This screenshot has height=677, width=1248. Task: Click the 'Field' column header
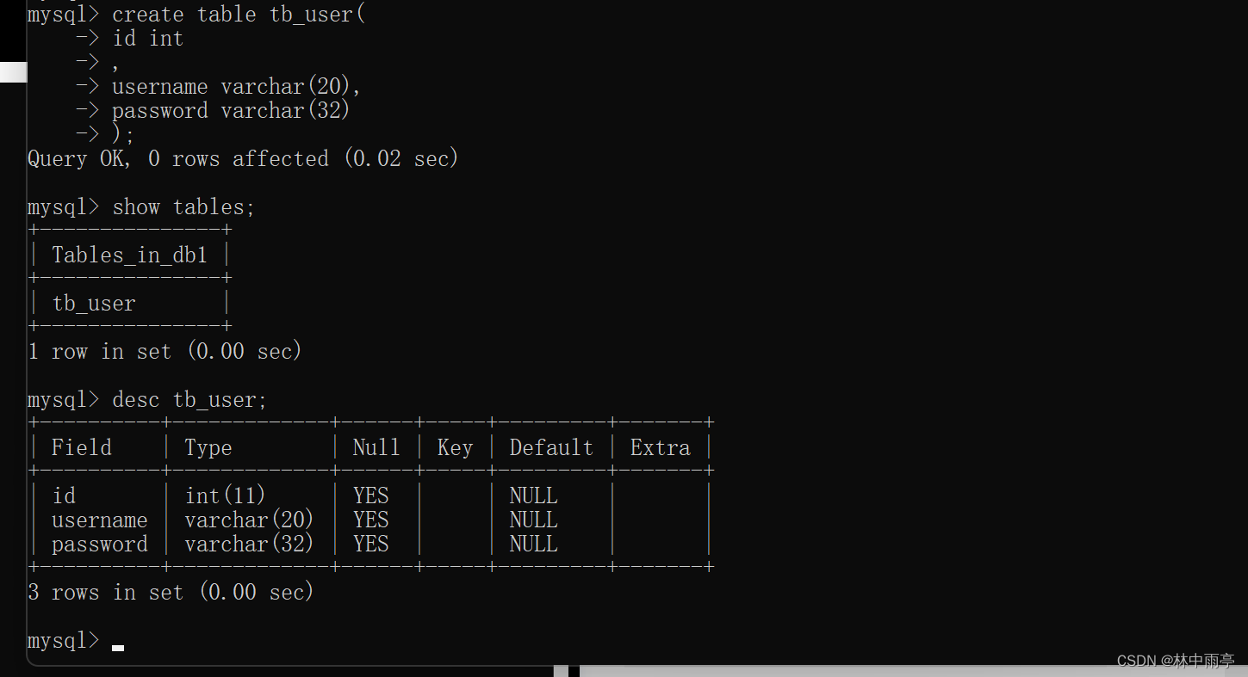[82, 448]
